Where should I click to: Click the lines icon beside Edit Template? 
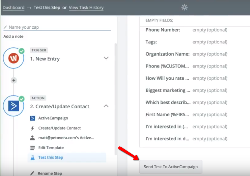[x=32, y=148]
